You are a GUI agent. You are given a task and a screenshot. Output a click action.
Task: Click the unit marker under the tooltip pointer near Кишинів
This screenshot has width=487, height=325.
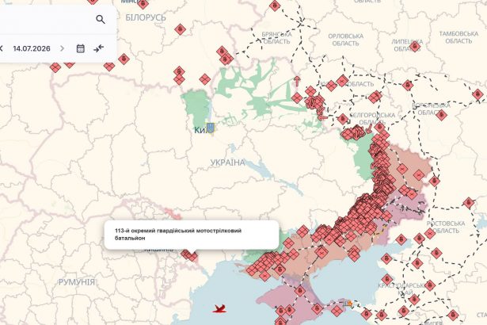coord(192,257)
